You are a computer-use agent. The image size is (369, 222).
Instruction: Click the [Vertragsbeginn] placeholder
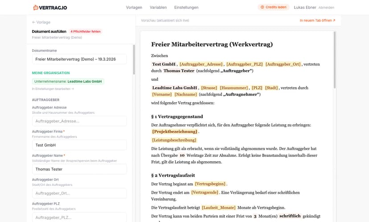click(210, 184)
